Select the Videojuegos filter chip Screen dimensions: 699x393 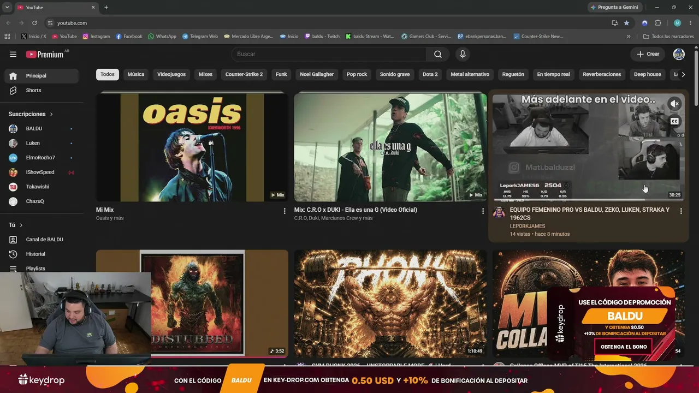tap(171, 74)
